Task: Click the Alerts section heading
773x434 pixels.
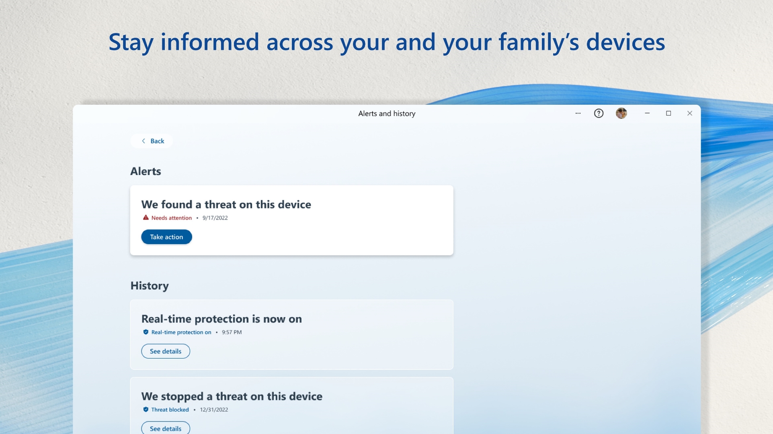Action: point(146,171)
